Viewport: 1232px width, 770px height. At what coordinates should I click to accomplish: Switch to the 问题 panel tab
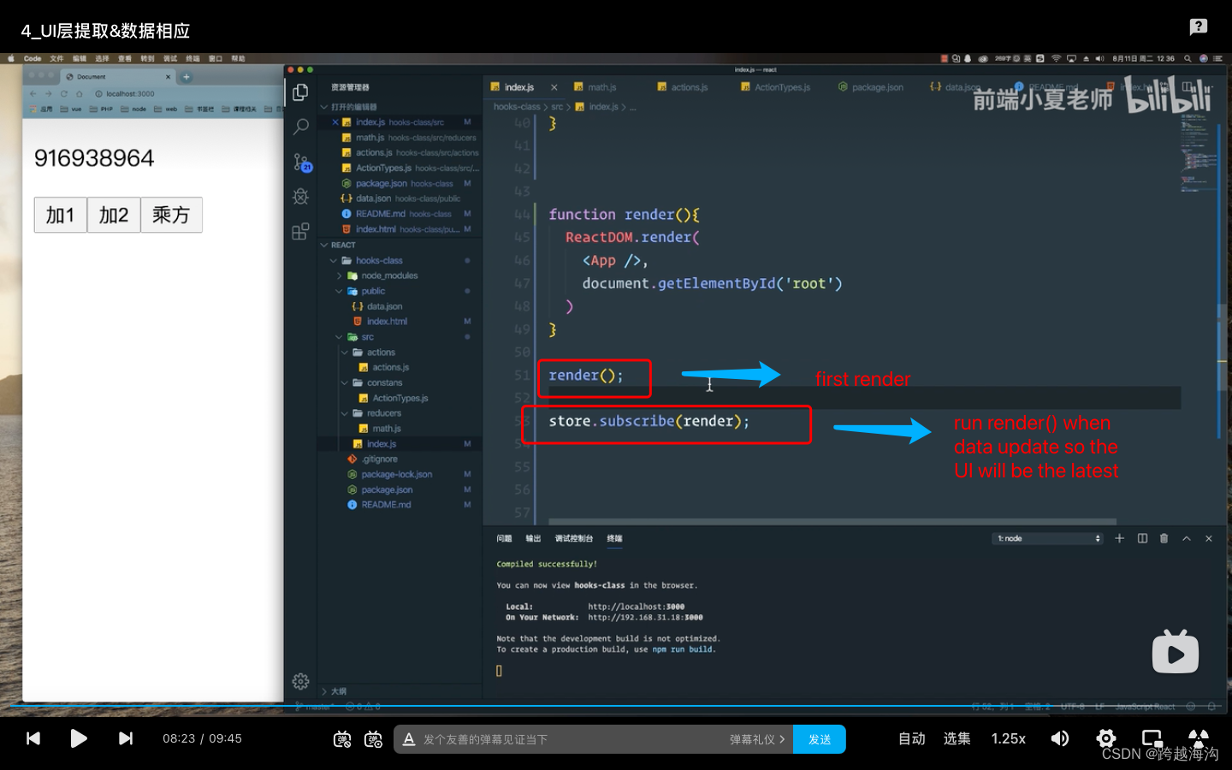click(x=504, y=538)
